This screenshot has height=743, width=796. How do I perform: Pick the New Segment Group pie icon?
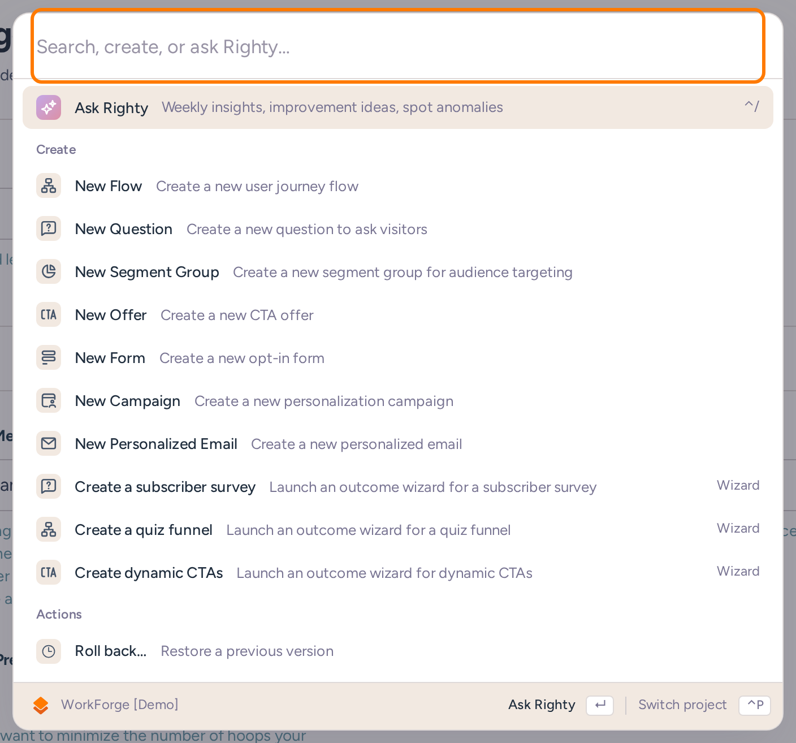point(49,271)
